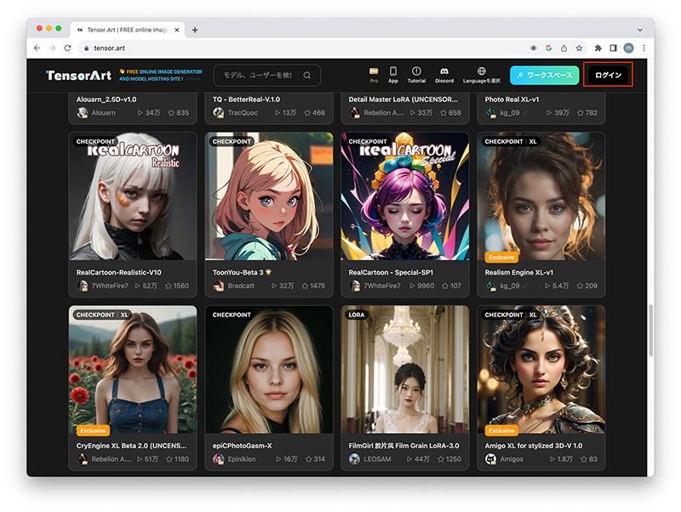Image resolution: width=681 pixels, height=512 pixels.
Task: Click the tensor.art address bar
Action: tap(304, 48)
